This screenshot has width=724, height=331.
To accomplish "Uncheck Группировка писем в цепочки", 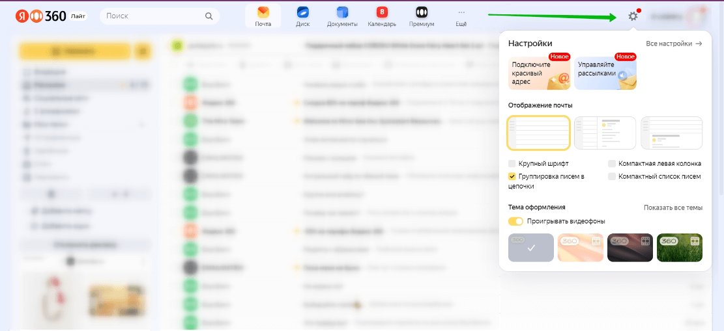I will [512, 176].
